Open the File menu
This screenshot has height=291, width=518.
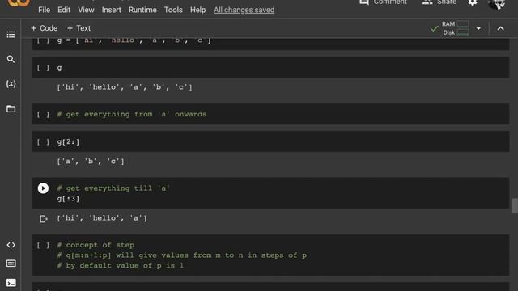click(44, 10)
